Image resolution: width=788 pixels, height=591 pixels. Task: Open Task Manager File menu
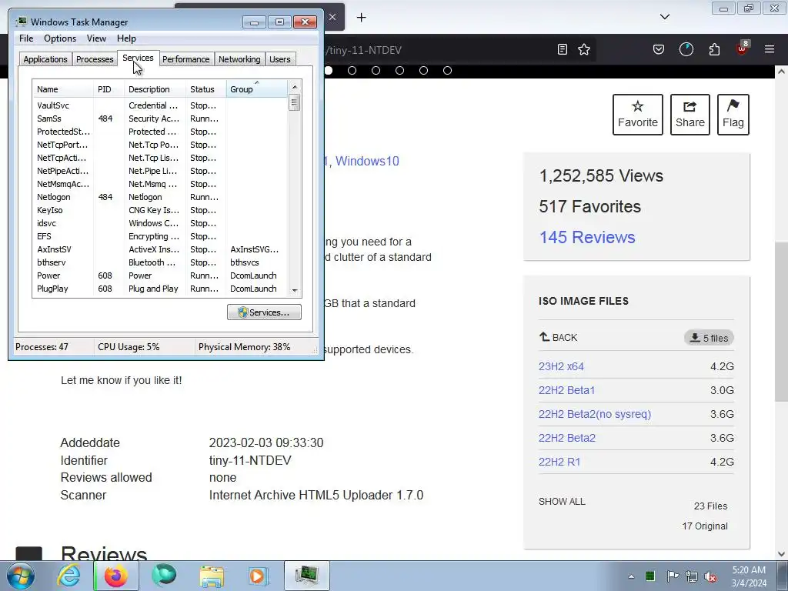point(26,38)
